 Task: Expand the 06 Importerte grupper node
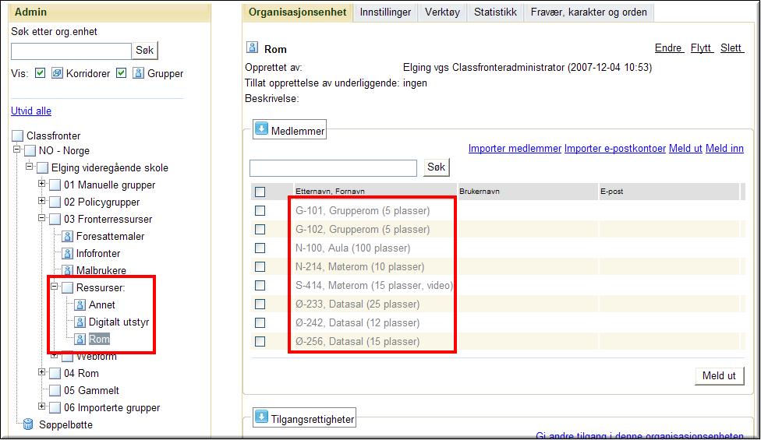(x=42, y=406)
